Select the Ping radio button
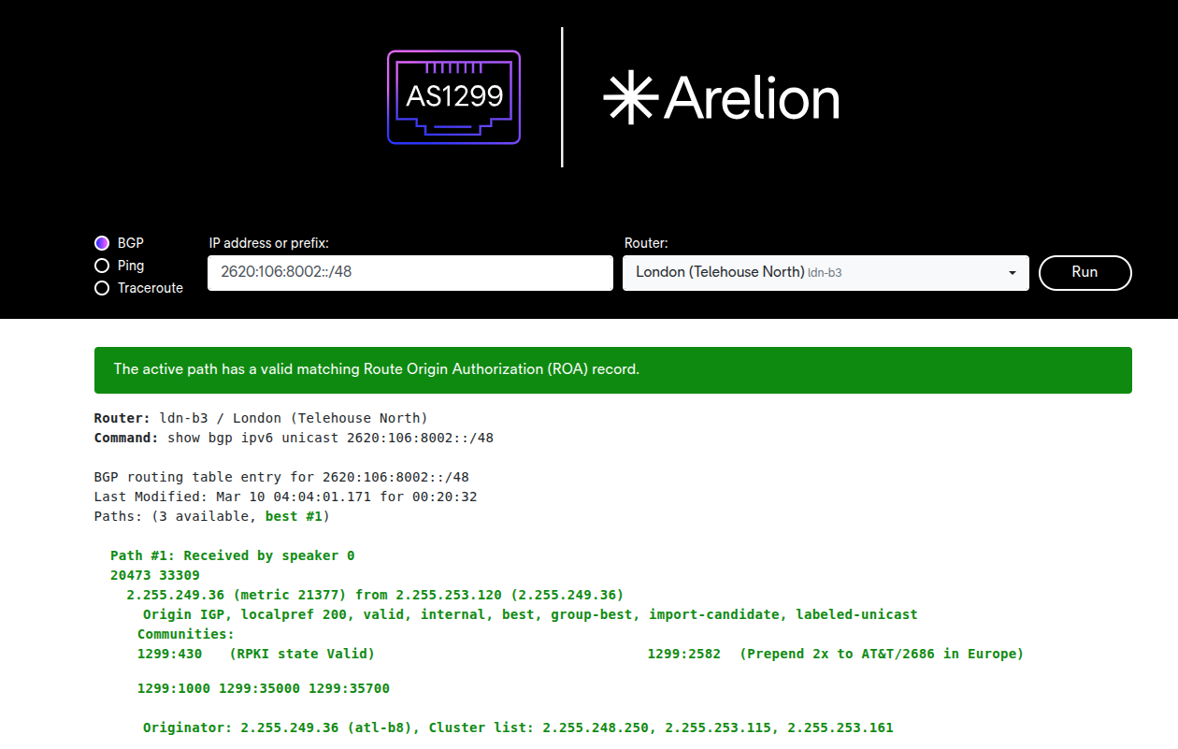1178x749 pixels. click(103, 266)
